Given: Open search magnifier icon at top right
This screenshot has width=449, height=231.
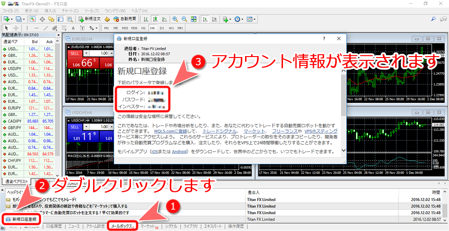Looking at the screenshot, I should 433,19.
